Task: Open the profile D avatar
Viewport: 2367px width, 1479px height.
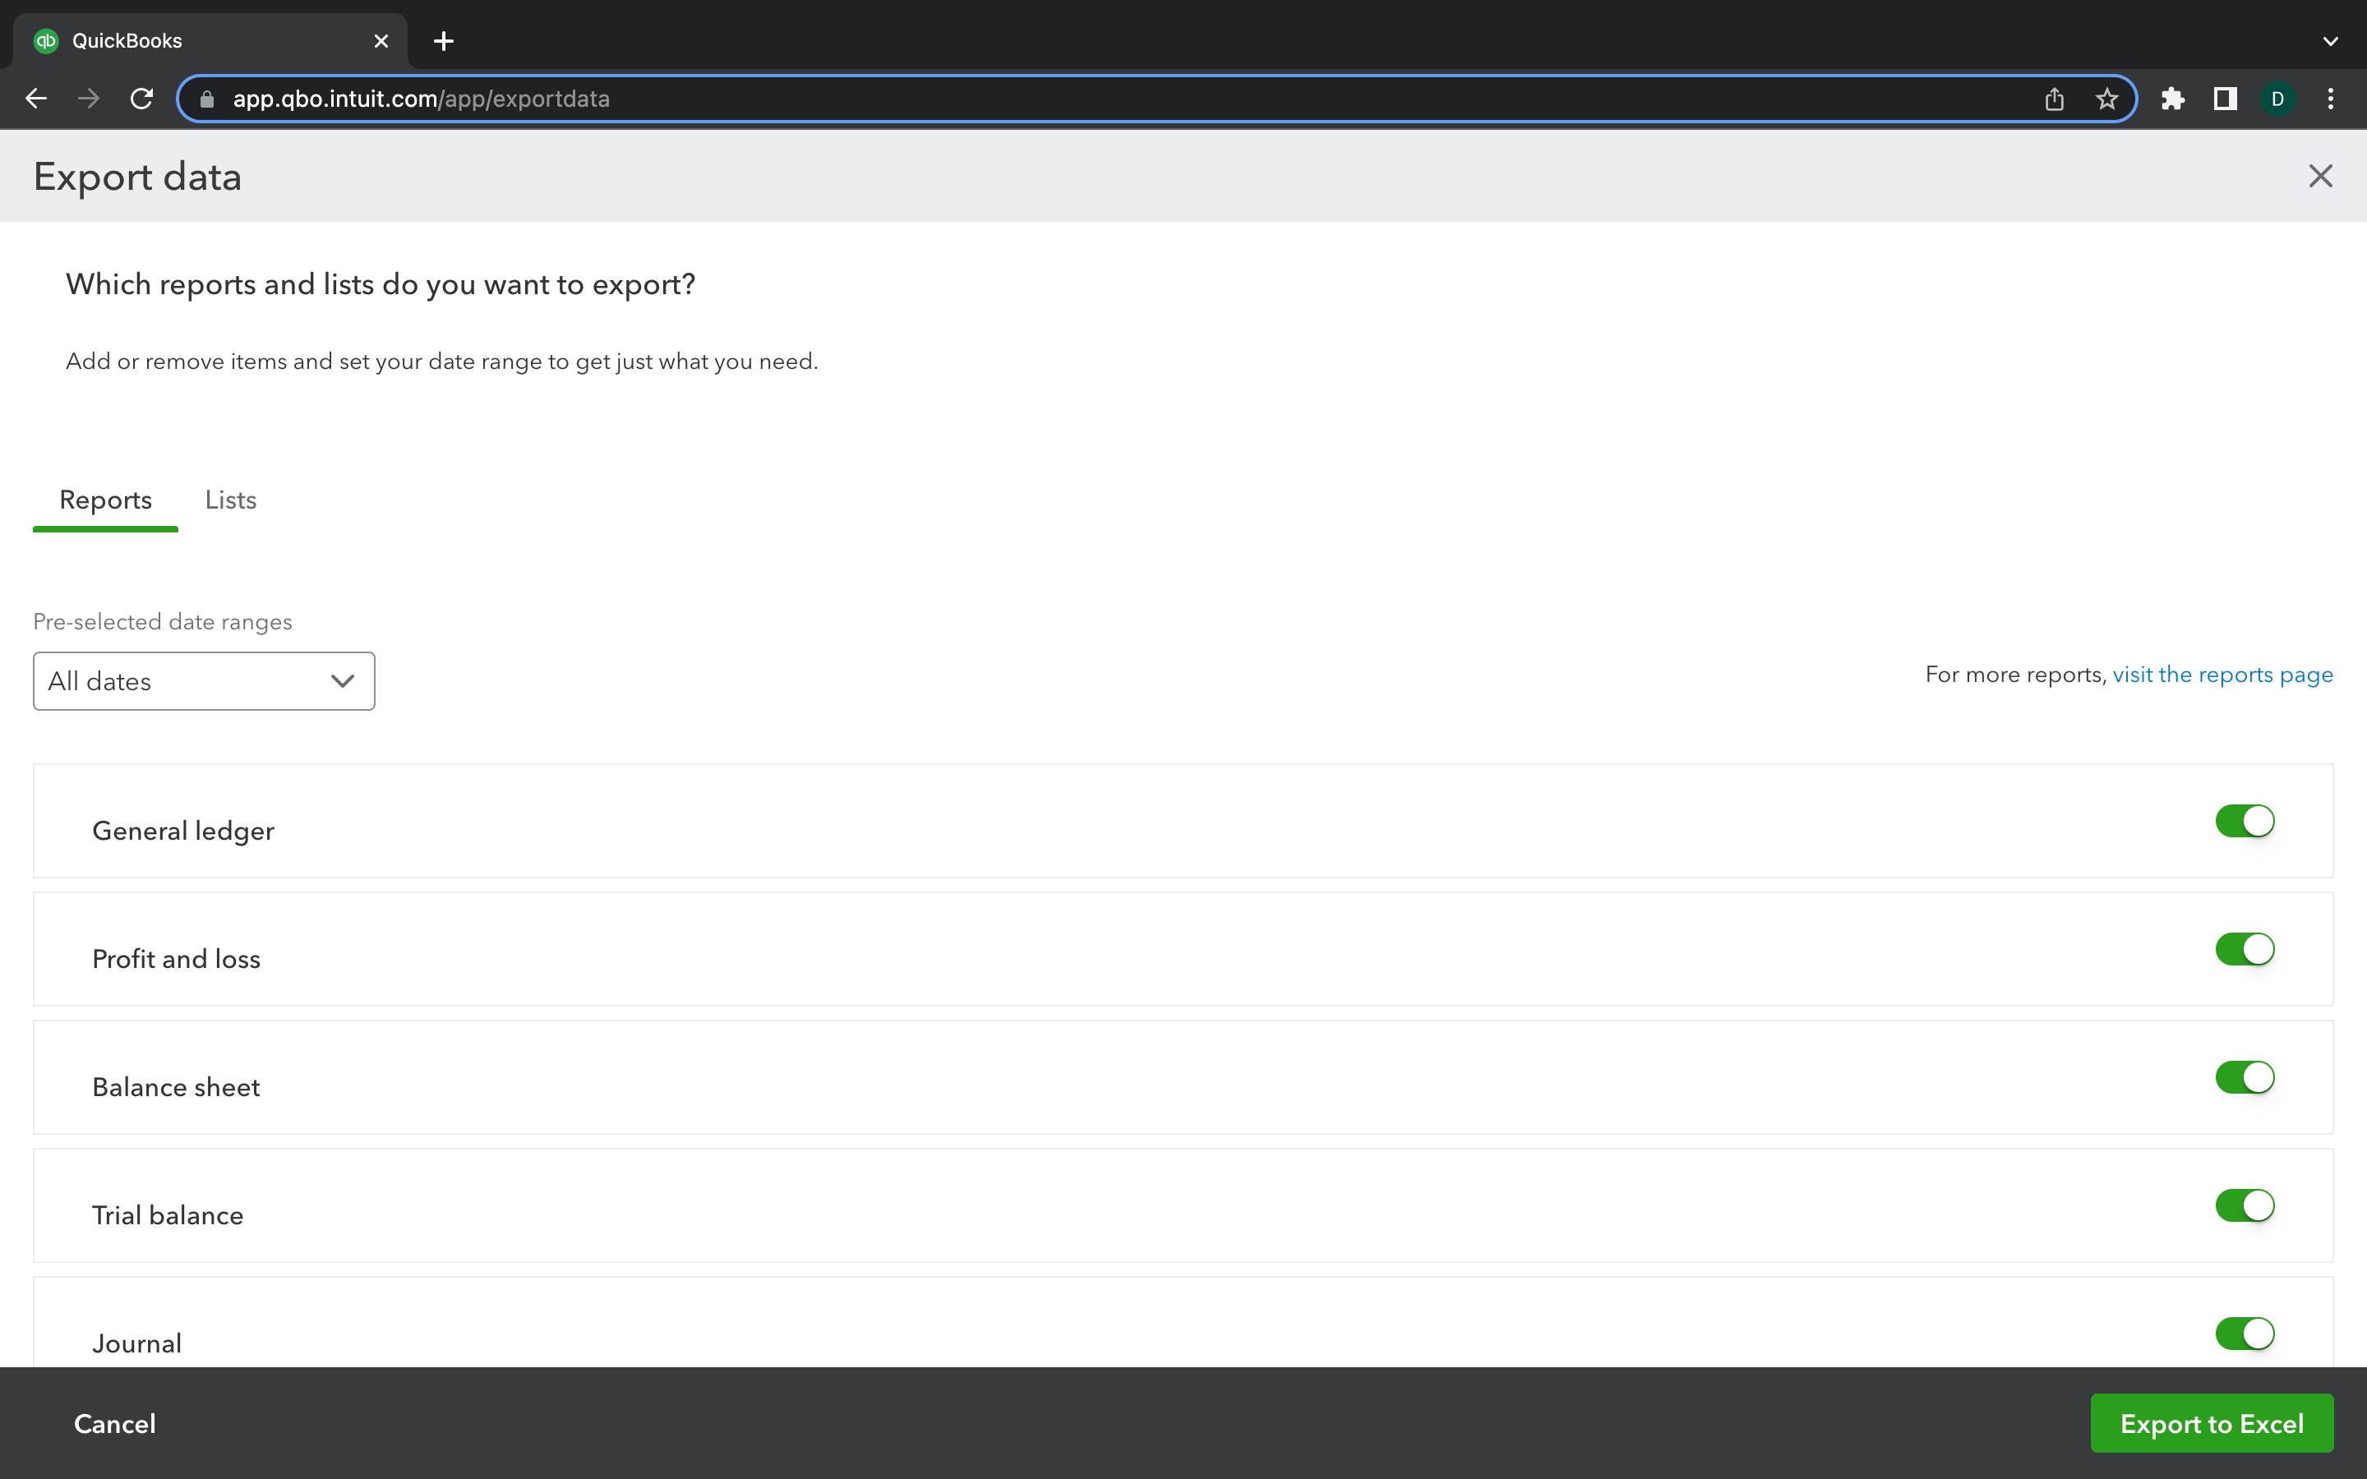Action: pos(2278,99)
